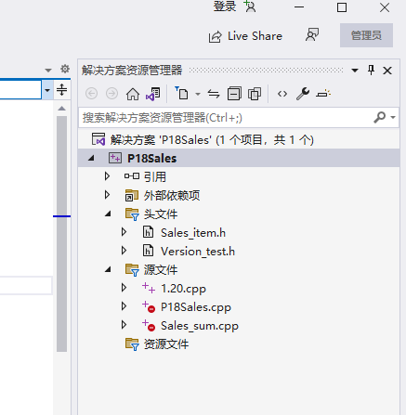Select 资源文件 folder
Image resolution: width=406 pixels, height=415 pixels.
[x=166, y=344]
